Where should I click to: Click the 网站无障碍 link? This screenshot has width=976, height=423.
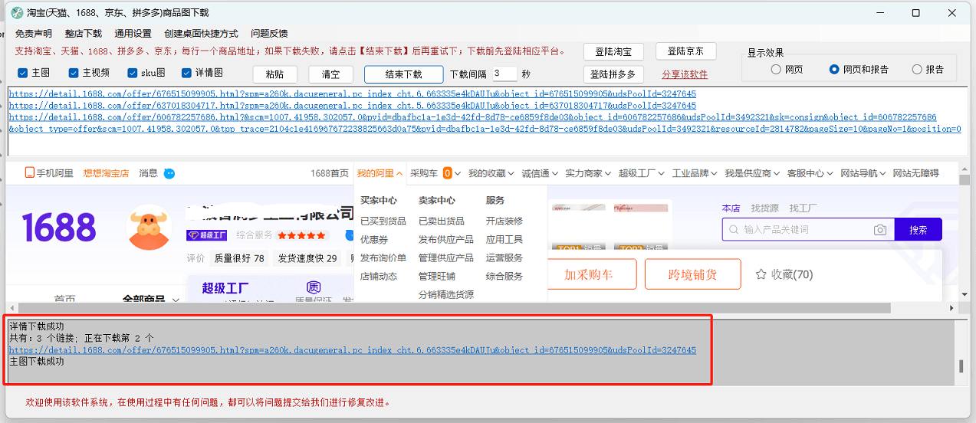pyautogui.click(x=915, y=173)
